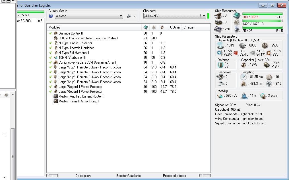The height and width of the screenshot is (180, 289).
Task: Click the CPU usage progress bar
Action: 263,14
